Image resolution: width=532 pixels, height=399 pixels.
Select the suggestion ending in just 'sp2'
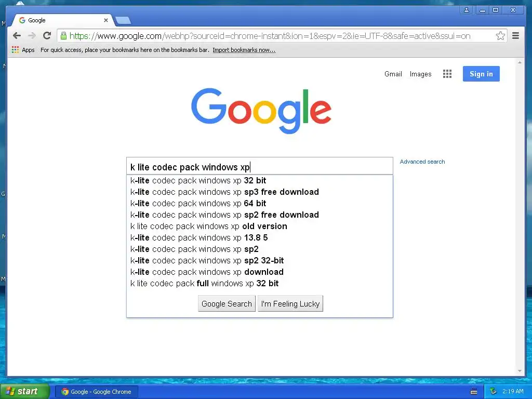click(x=260, y=249)
